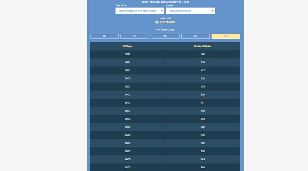Screen dimensions: 308x171
Task: Pick the 29x tenor button
Action: 196,36
